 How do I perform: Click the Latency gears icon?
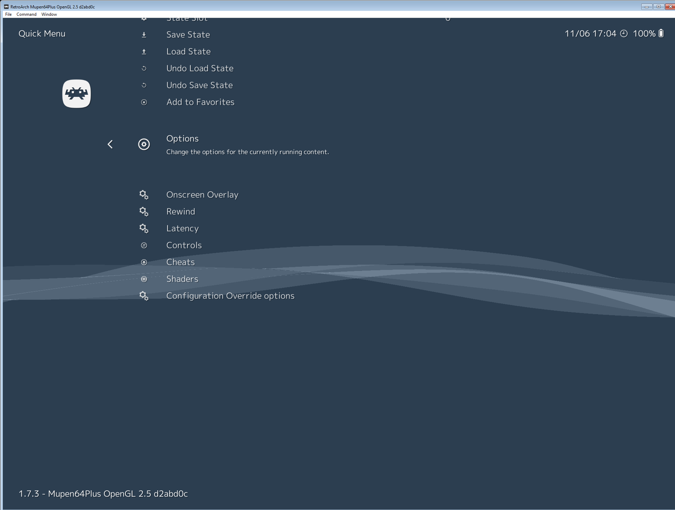tap(144, 228)
